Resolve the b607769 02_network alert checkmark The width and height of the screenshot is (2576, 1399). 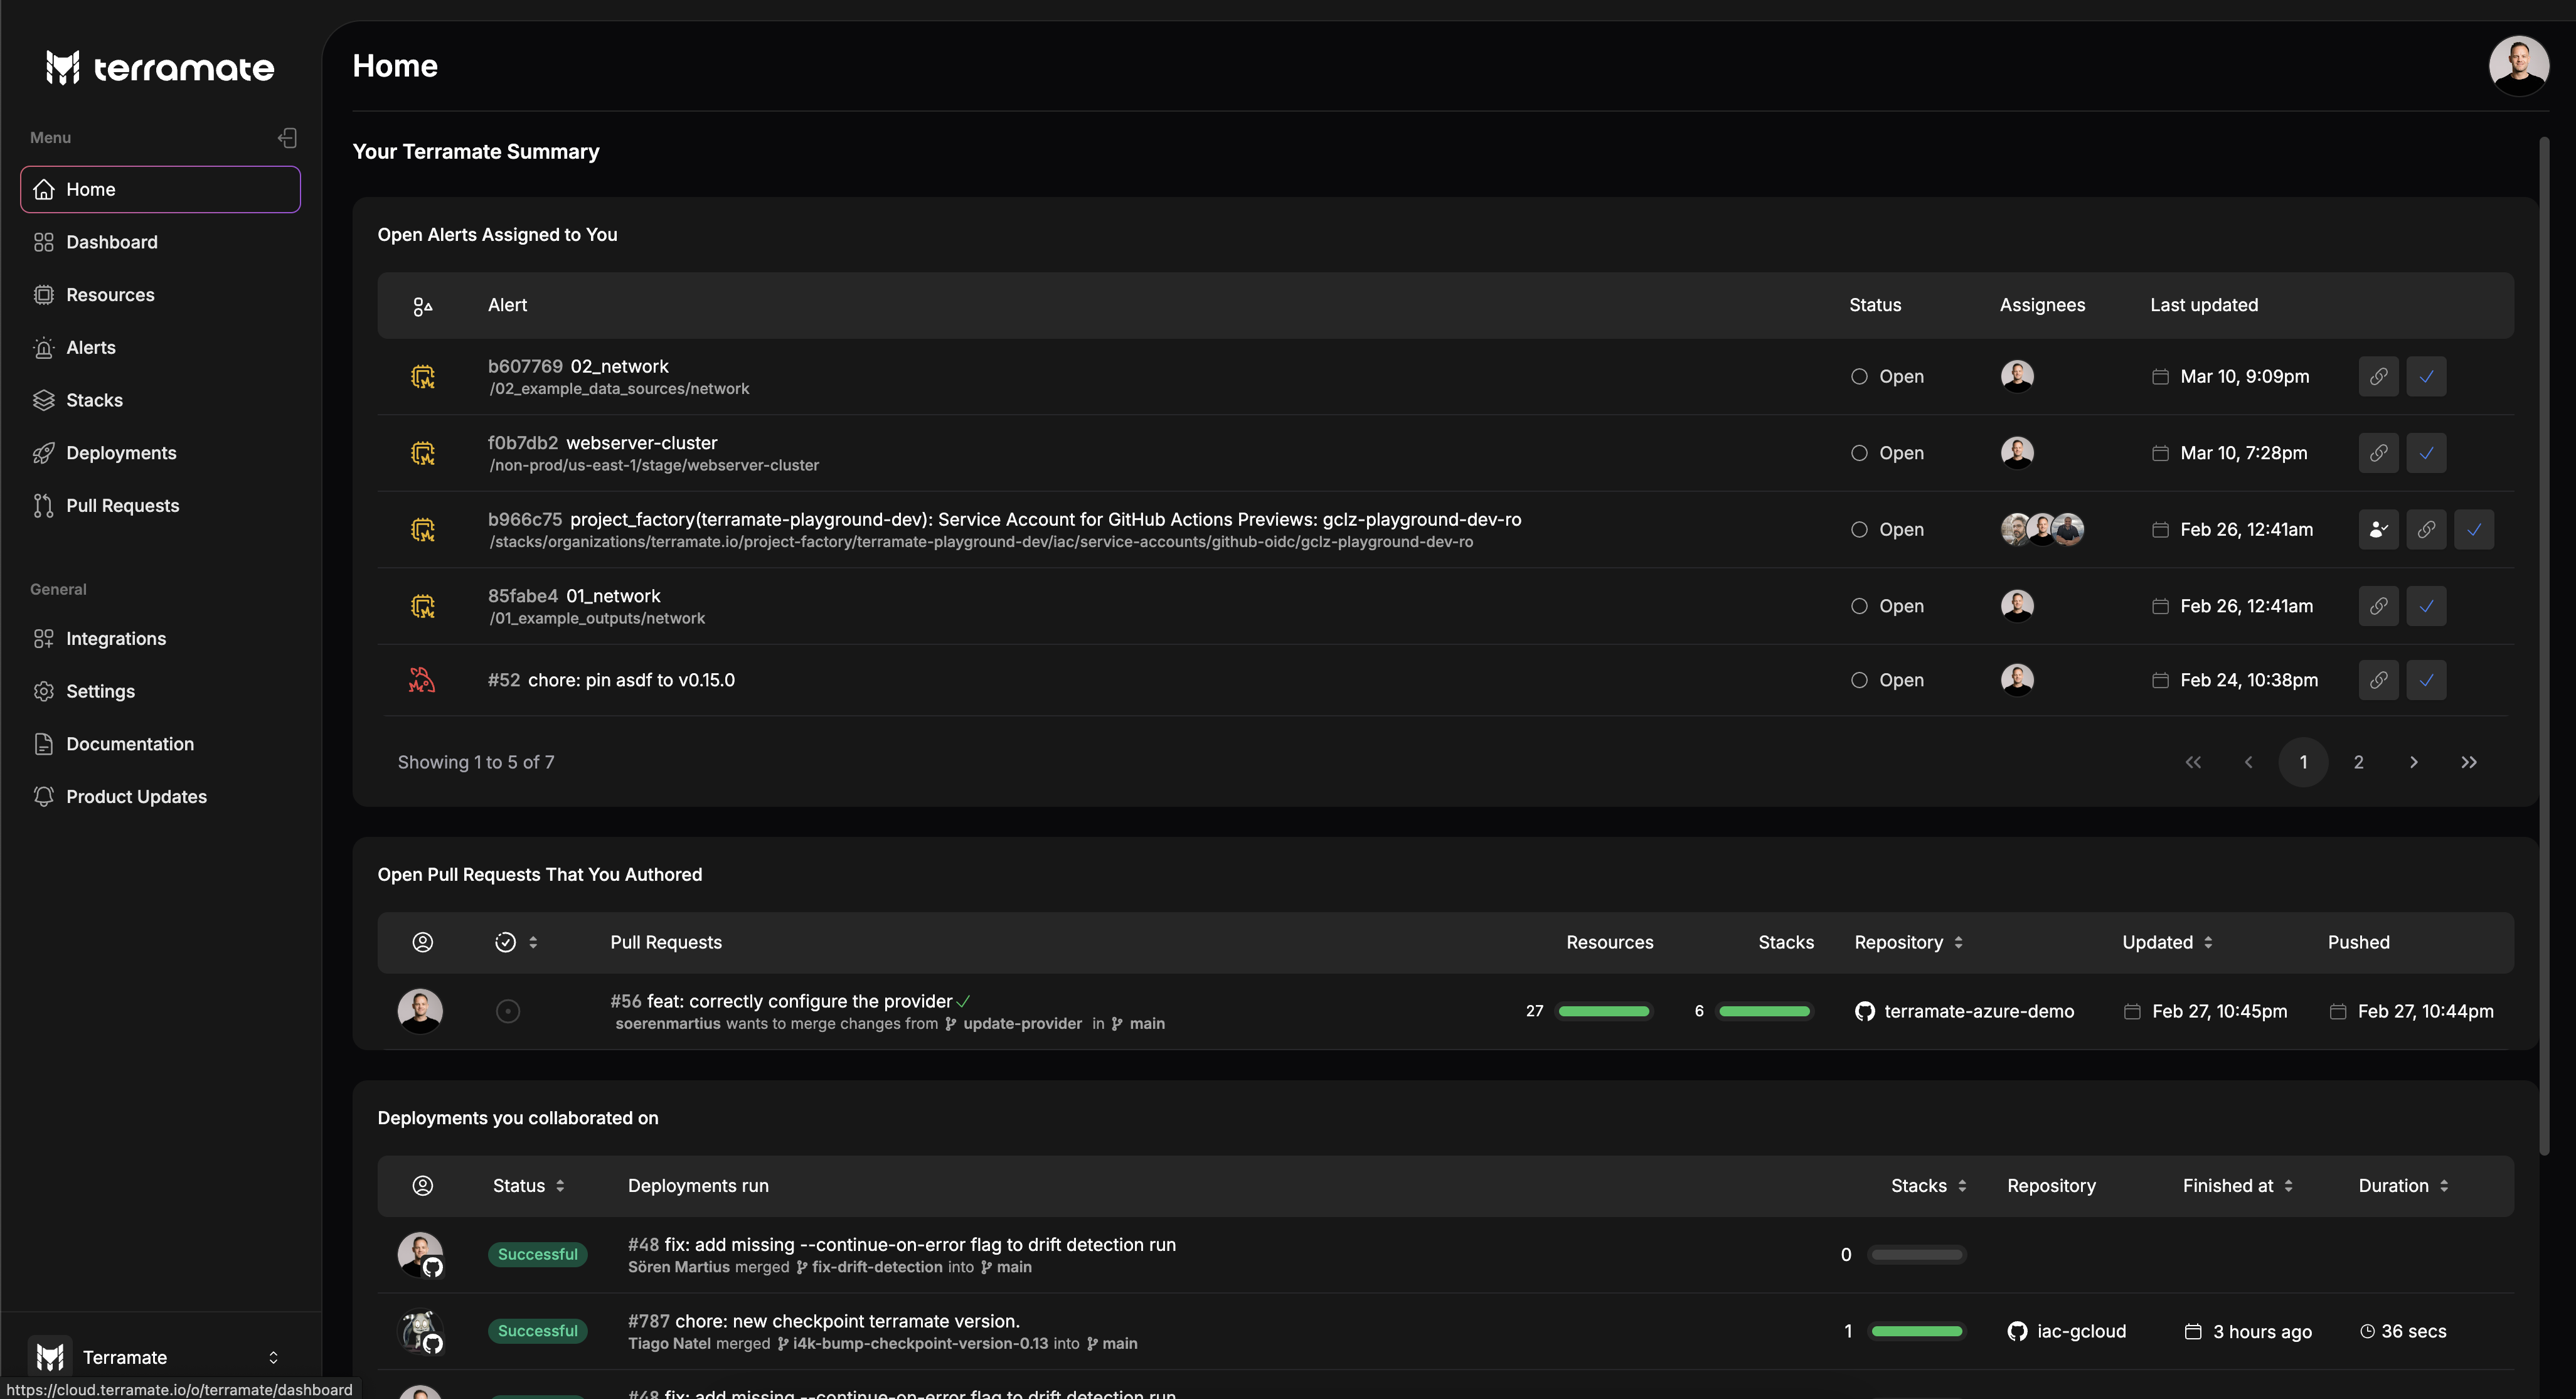coord(2426,377)
